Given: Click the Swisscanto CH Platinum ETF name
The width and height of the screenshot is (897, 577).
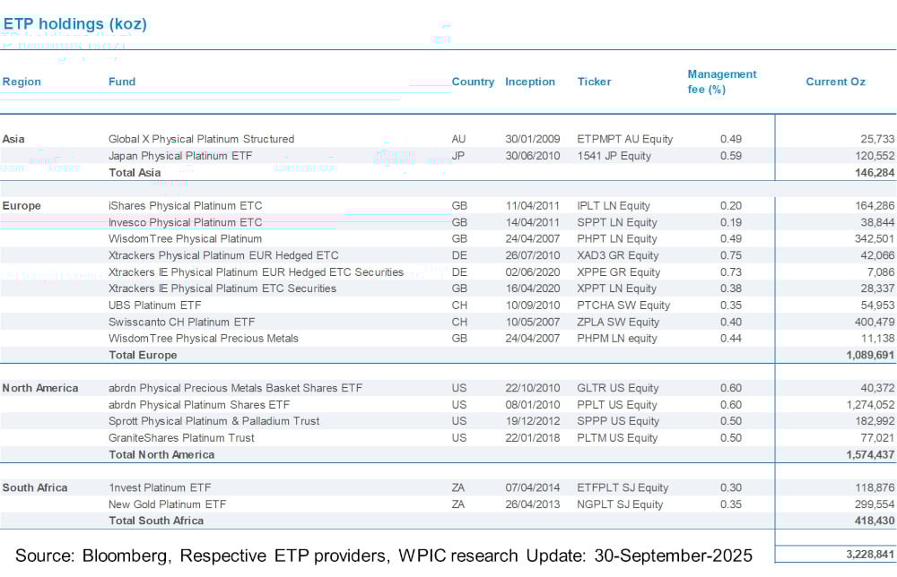Looking at the screenshot, I should coord(181,322).
